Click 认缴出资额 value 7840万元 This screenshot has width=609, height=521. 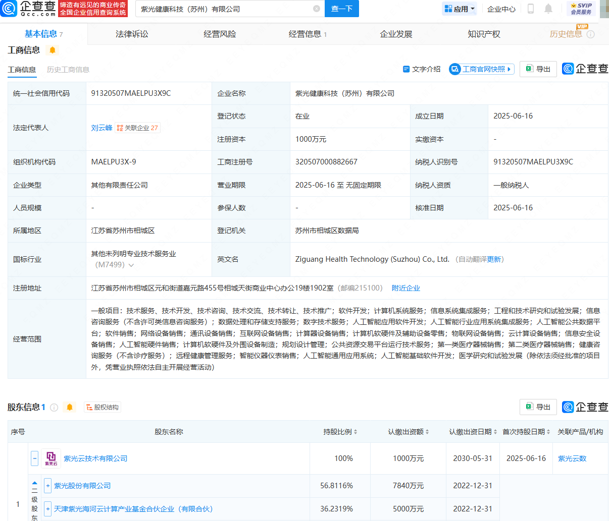(408, 486)
